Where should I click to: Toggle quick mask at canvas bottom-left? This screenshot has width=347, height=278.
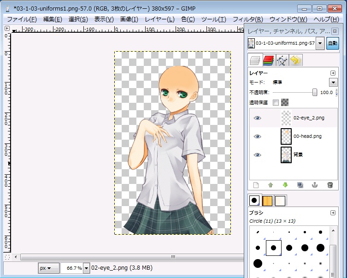pos(7,257)
